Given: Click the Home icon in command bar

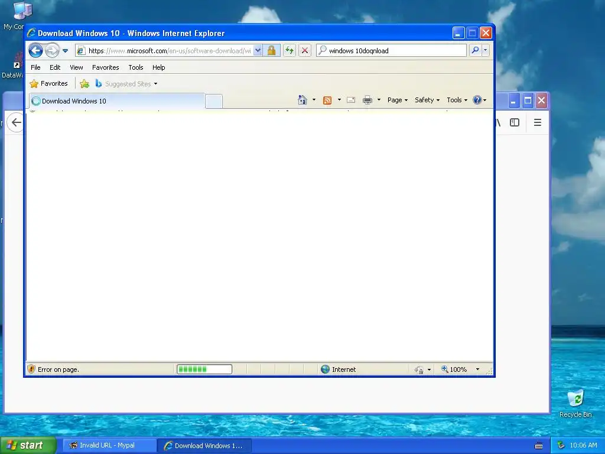Looking at the screenshot, I should 302,100.
